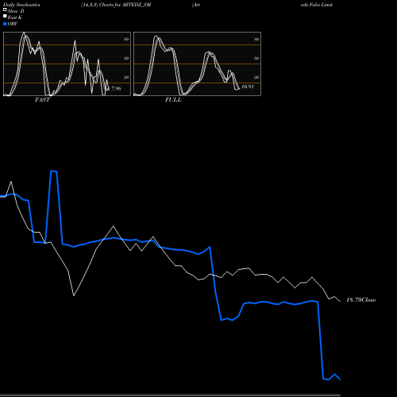Screen dimensions: 397x397
Task: Click the 10.91 value in FULL chart
Action: (x=248, y=87)
